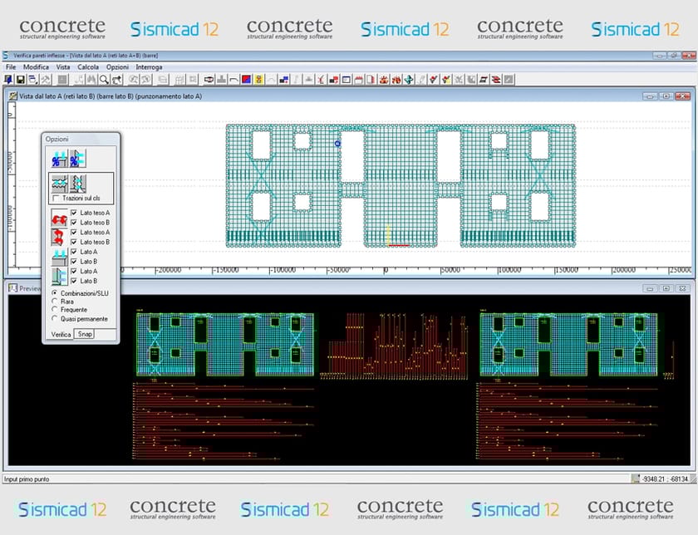
Task: Select the red rebar lato teso icon in Opzioni
Action: 59,216
